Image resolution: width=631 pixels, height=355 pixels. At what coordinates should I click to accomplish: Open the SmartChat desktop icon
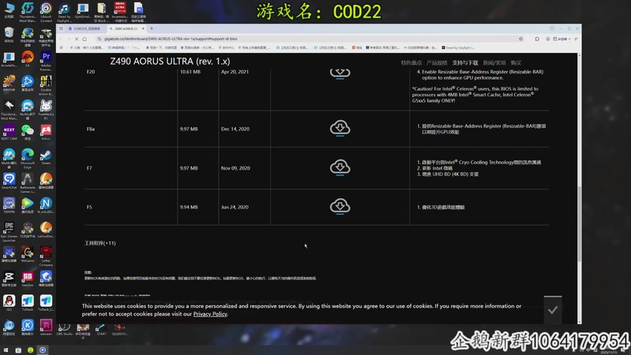[x=9, y=181]
